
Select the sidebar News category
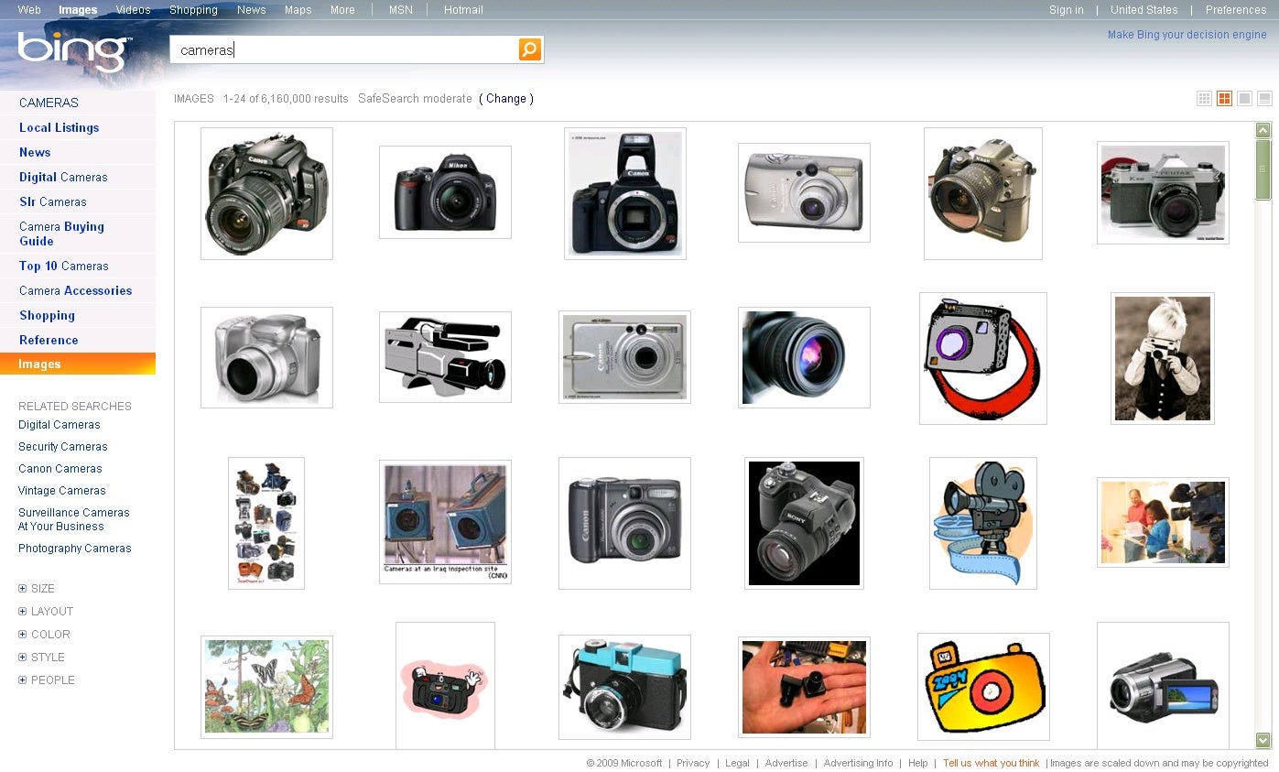tap(35, 152)
